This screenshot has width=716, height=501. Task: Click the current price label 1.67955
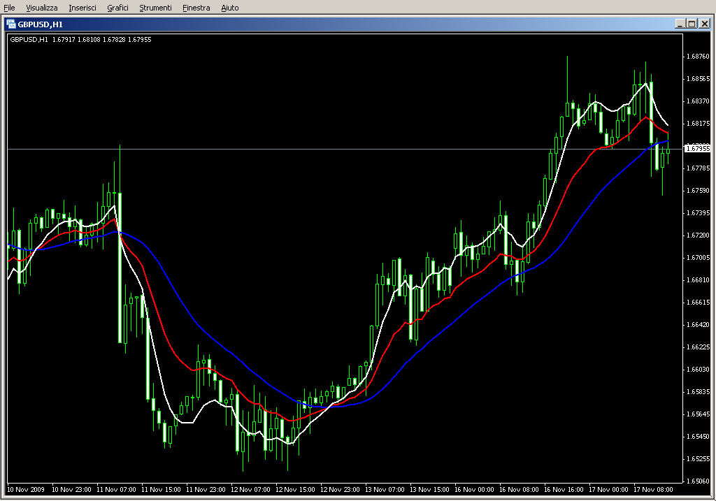699,148
